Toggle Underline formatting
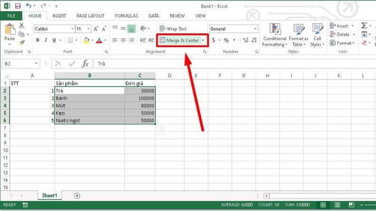 (x=54, y=40)
